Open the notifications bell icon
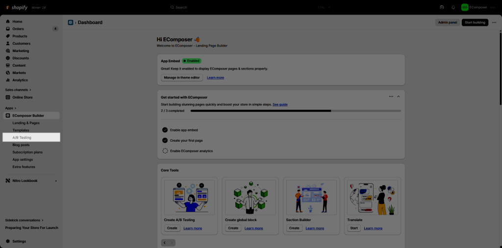 453,7
